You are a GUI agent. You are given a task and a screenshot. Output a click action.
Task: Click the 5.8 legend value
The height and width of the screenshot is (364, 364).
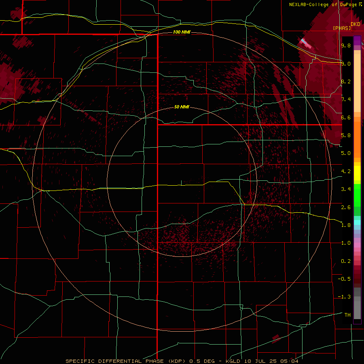[x=346, y=135]
